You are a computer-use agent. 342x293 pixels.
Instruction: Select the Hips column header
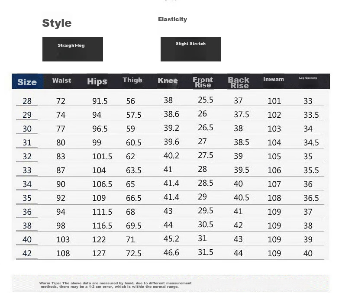point(97,81)
